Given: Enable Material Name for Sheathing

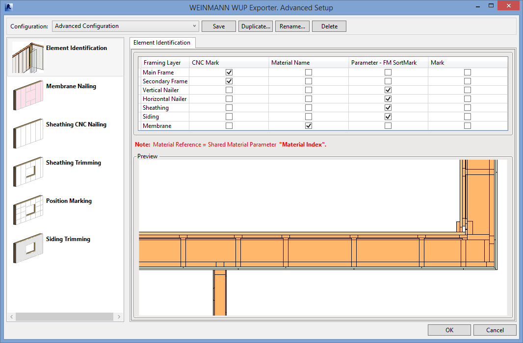Looking at the screenshot, I should tap(308, 107).
